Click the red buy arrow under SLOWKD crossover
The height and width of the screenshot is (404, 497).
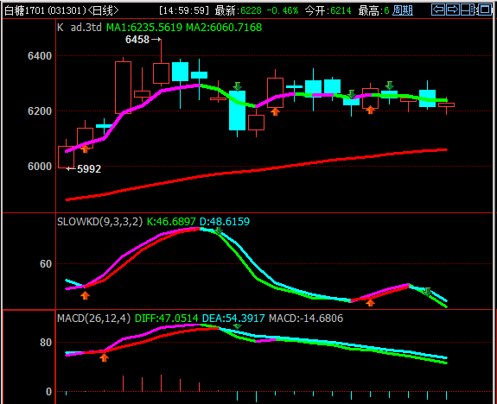(85, 296)
